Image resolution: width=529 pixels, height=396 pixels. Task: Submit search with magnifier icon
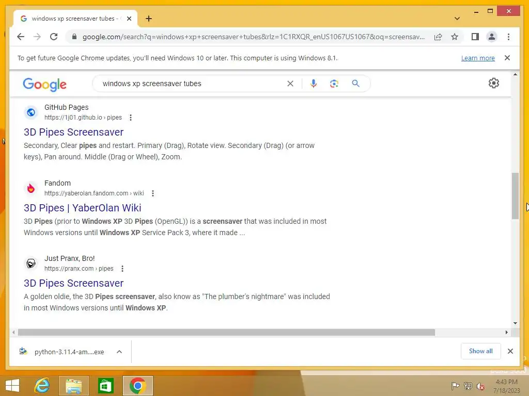click(x=355, y=84)
